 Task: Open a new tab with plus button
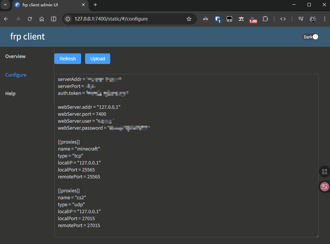point(95,5)
